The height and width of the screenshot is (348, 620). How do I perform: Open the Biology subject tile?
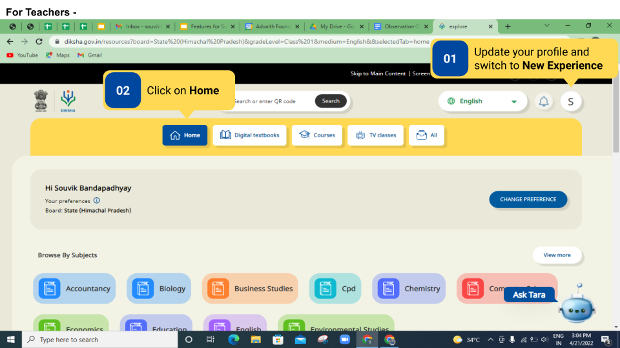159,289
